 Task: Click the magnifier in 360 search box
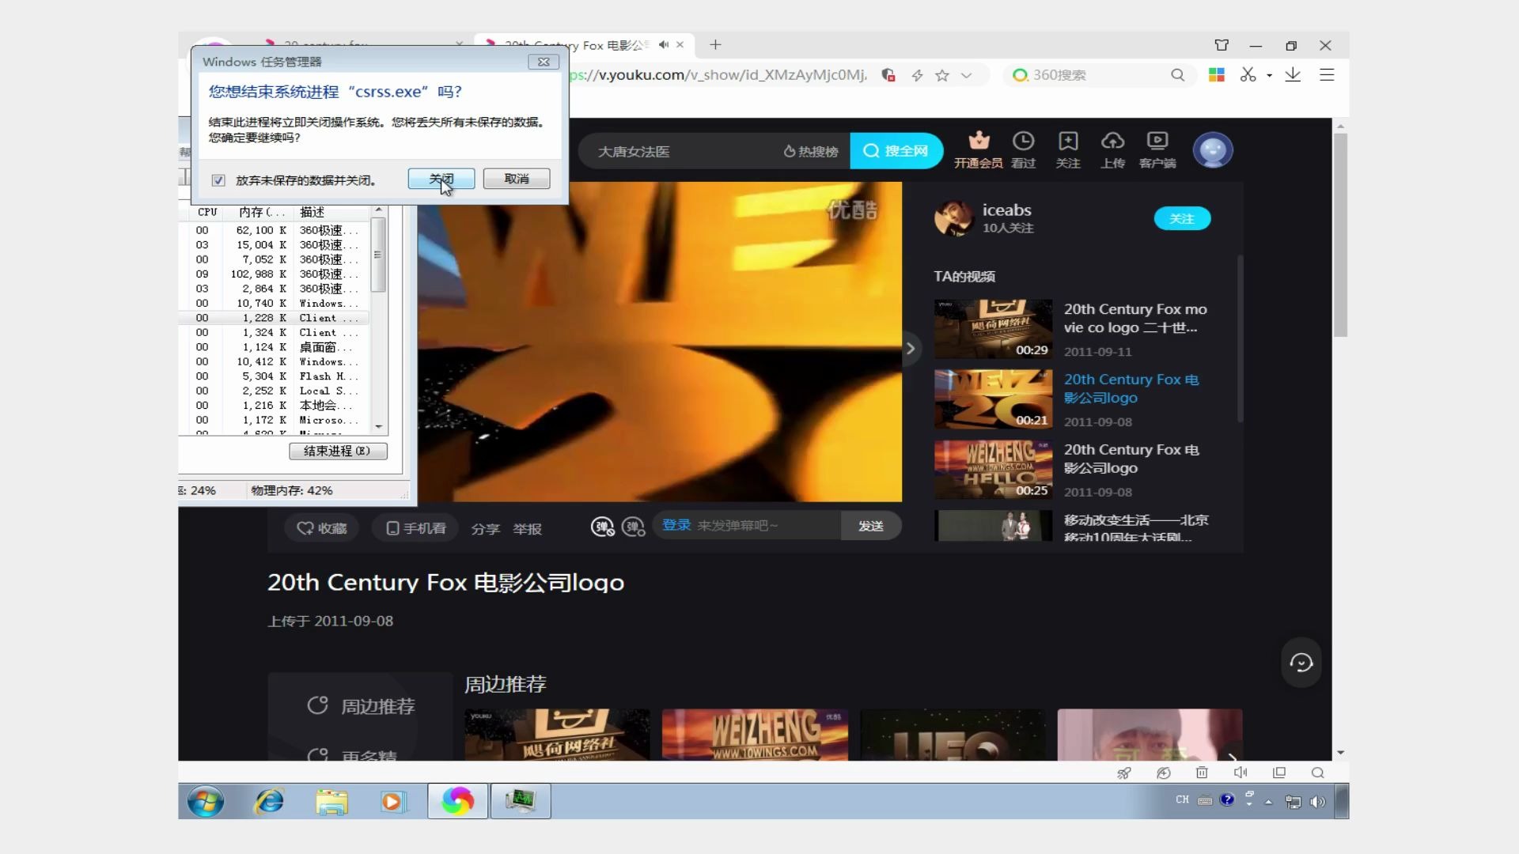coord(1177,75)
